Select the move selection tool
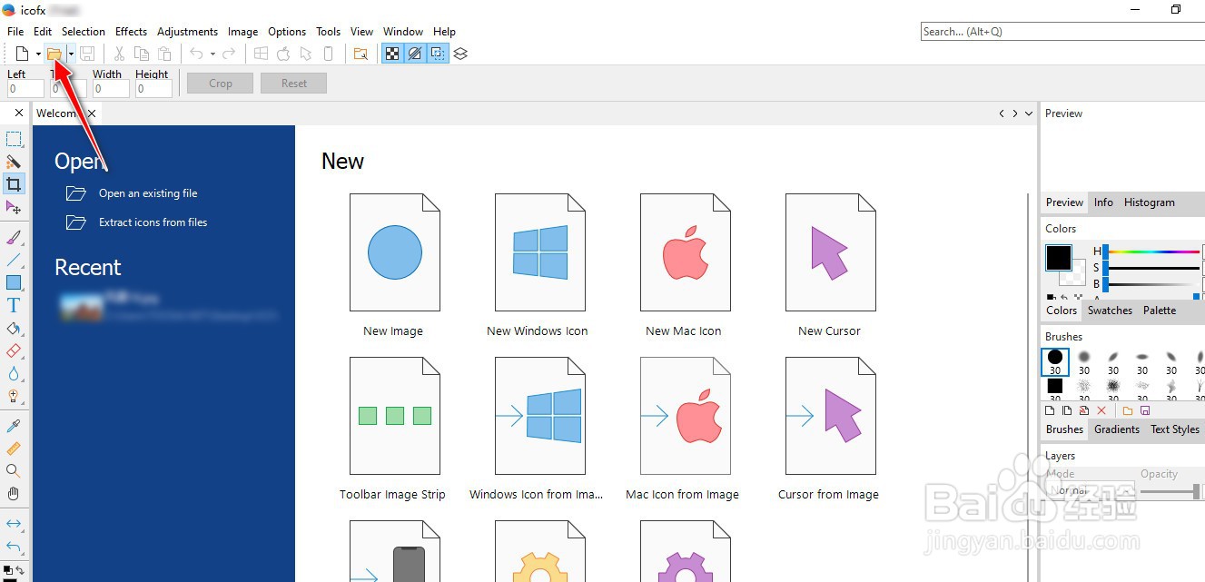This screenshot has height=582, width=1205. click(14, 208)
